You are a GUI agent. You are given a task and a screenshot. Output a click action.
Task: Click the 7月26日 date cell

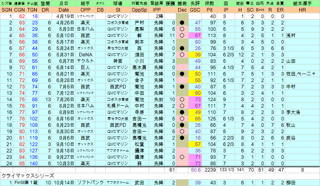coord(63,100)
